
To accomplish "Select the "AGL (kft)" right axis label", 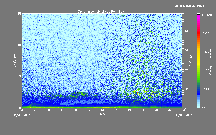I will (x=191, y=60).
